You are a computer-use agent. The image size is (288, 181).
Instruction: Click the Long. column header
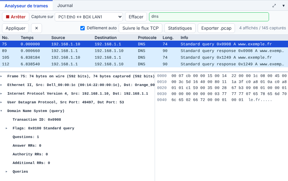(x=168, y=37)
